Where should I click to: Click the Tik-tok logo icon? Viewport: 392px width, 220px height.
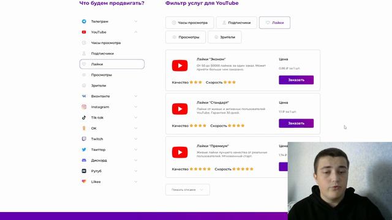[84, 117]
